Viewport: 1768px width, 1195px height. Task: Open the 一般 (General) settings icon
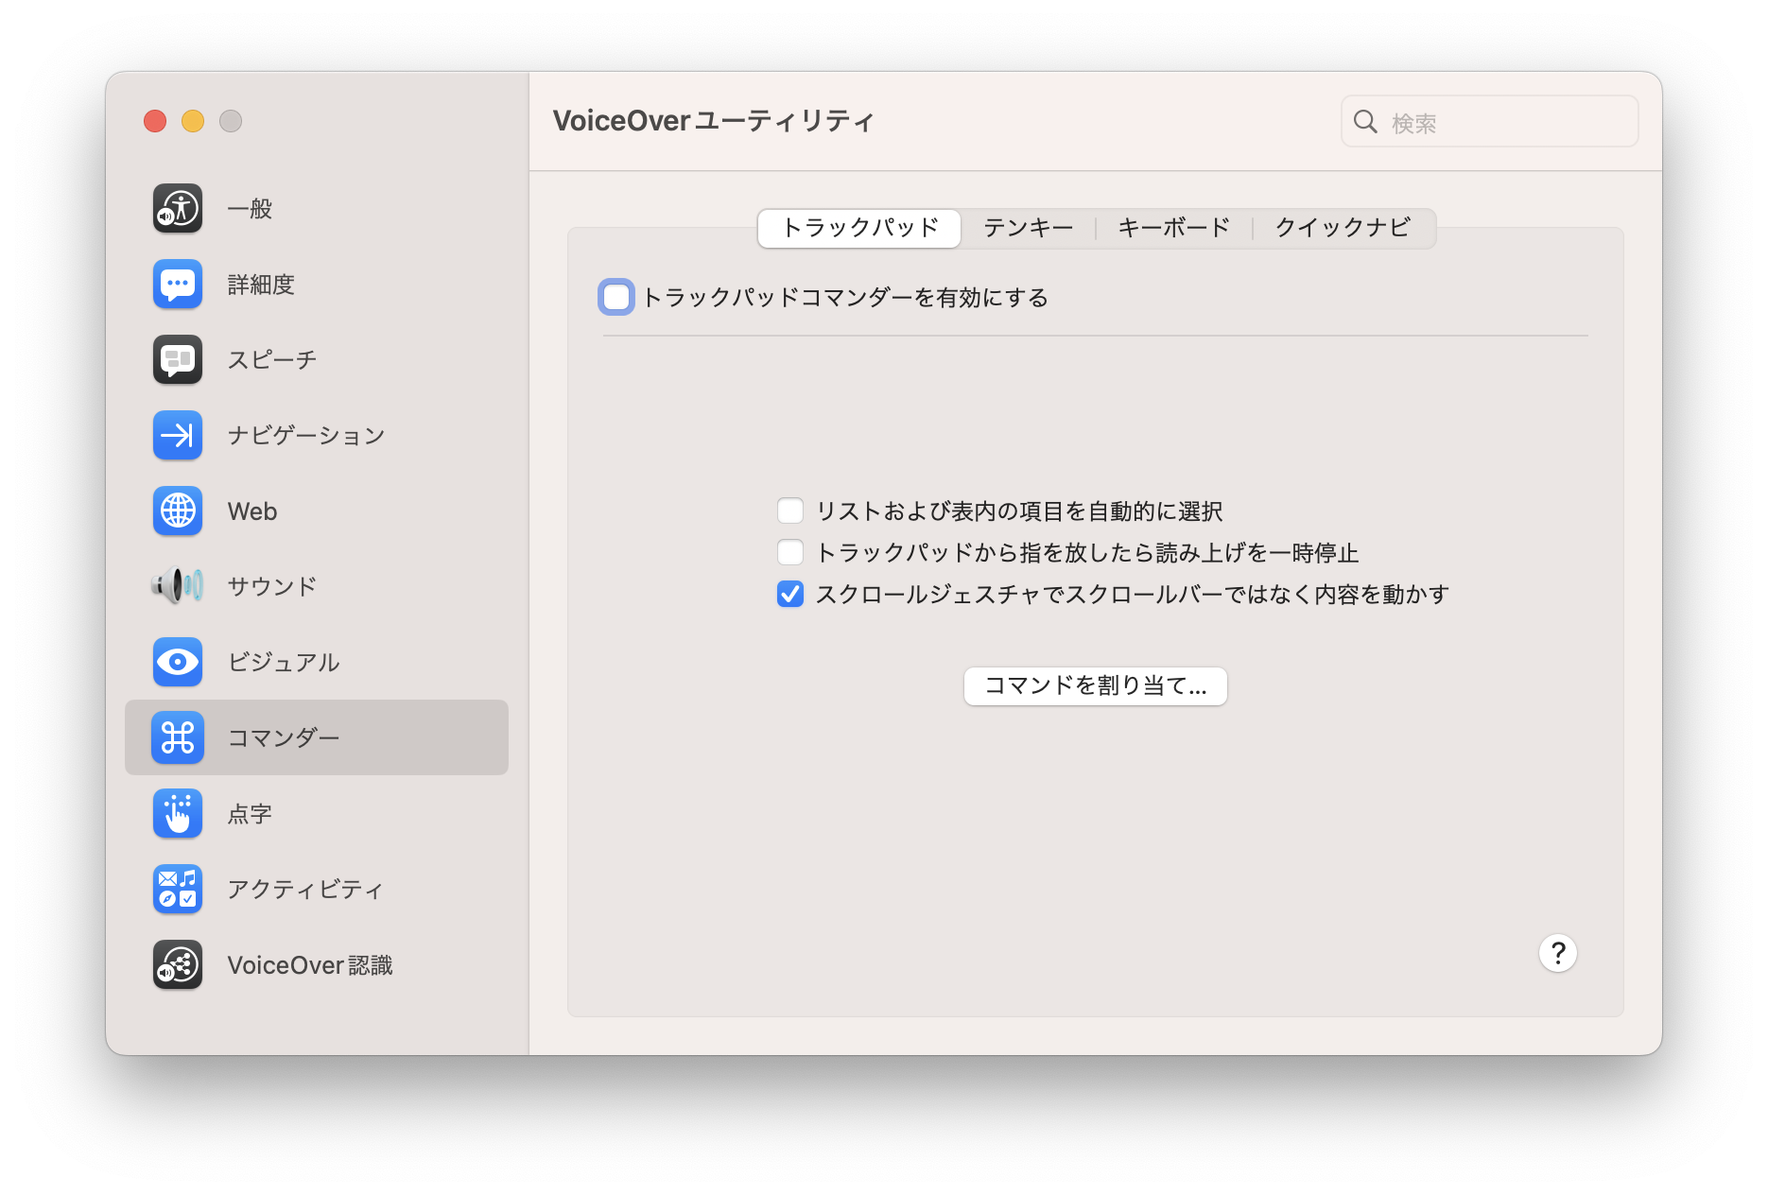pos(177,209)
